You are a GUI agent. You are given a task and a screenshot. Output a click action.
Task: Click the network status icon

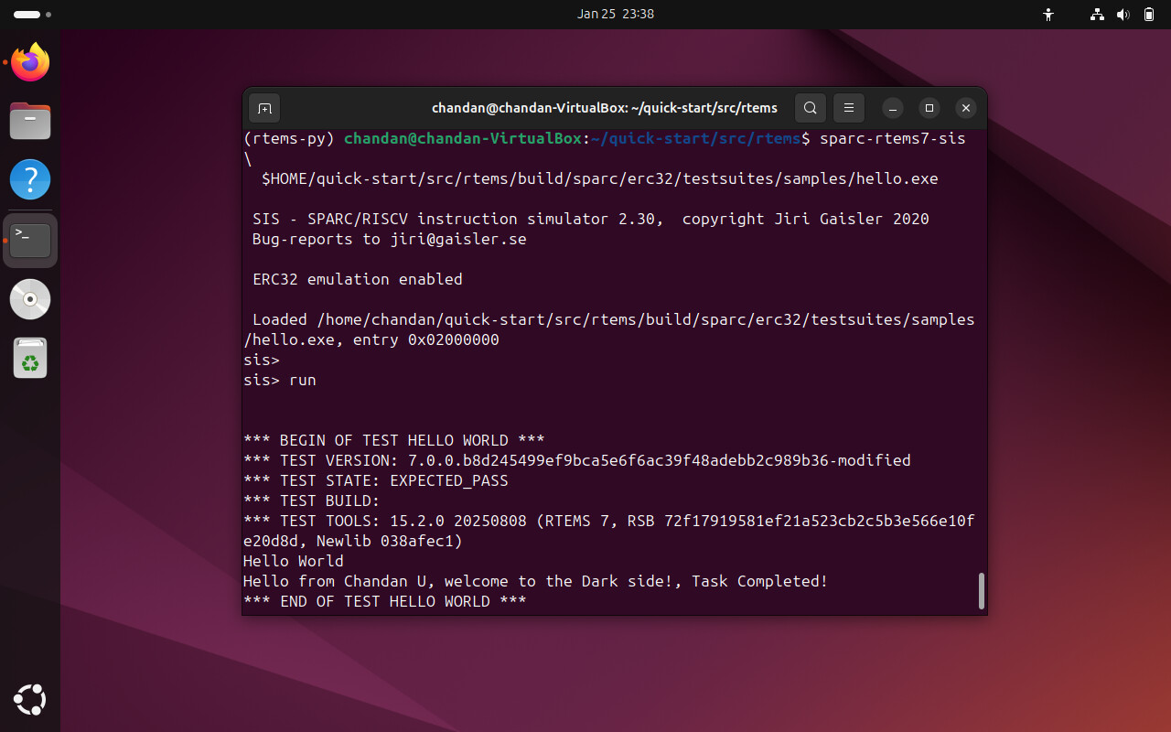1097,15
